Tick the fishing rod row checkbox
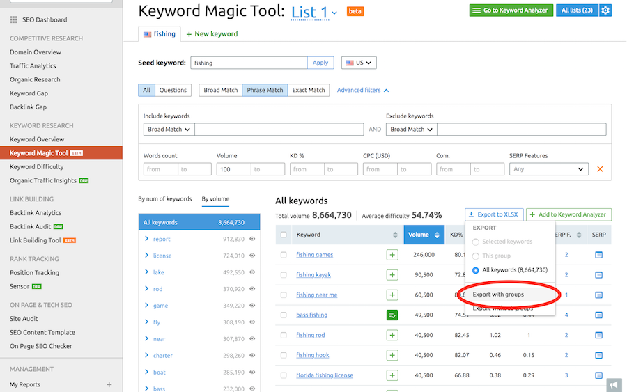This screenshot has height=392, width=627. pos(284,335)
